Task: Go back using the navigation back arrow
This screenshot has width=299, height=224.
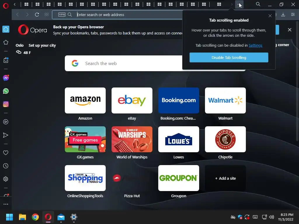Action: (x=18, y=15)
